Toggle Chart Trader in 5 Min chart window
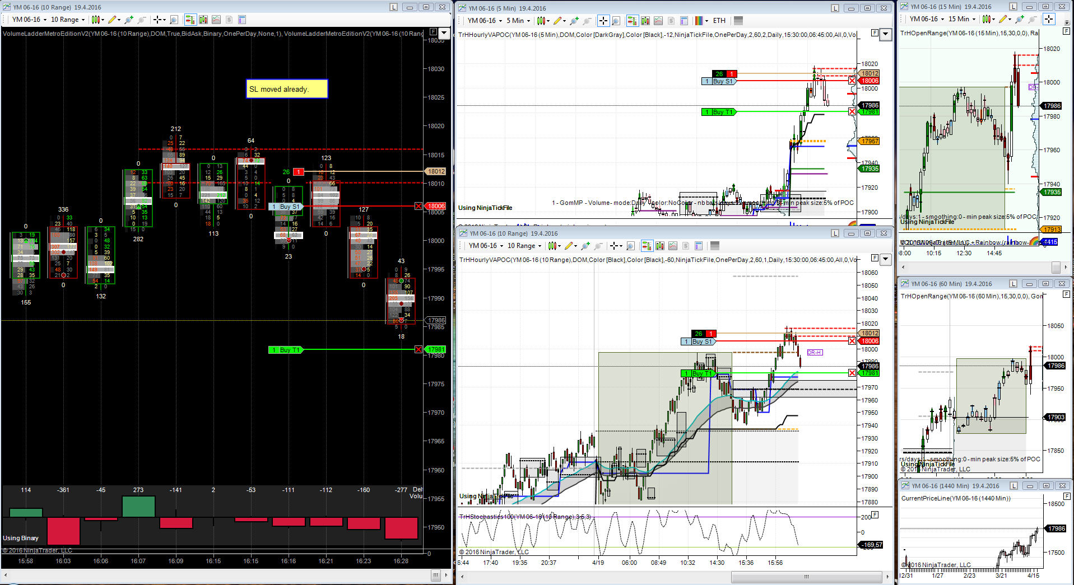 [633, 21]
